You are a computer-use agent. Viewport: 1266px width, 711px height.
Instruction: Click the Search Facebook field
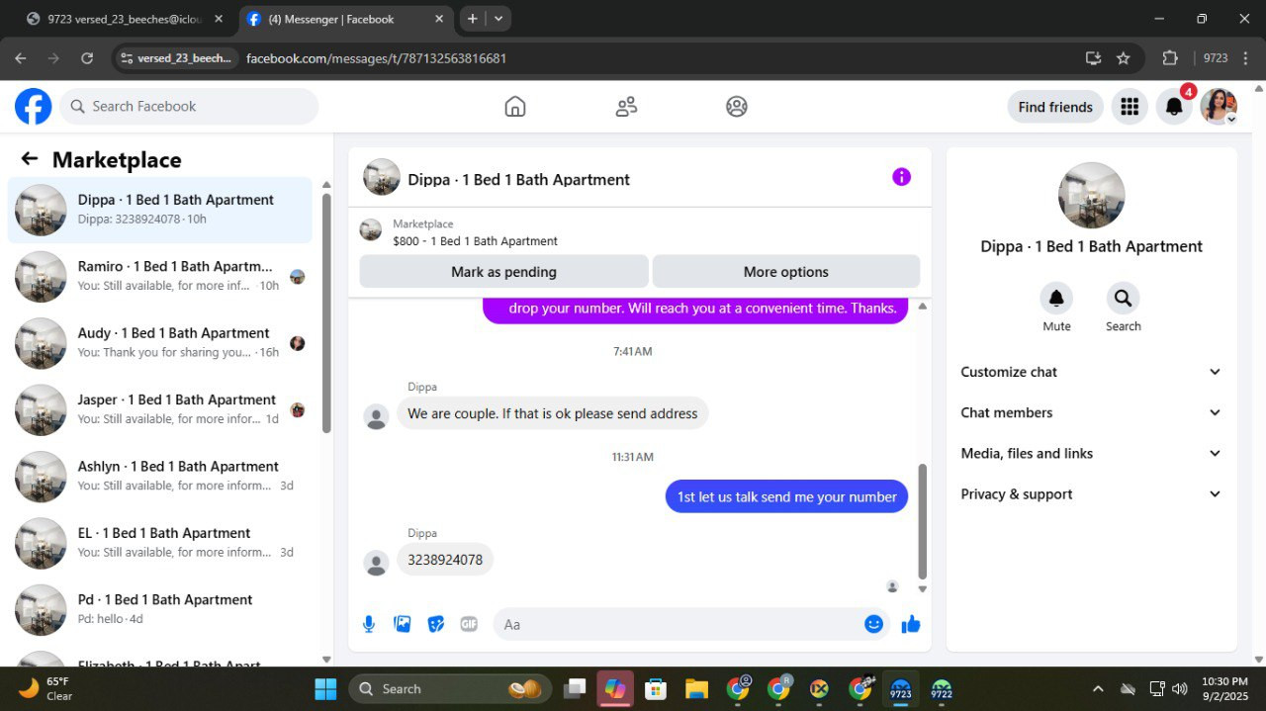pos(189,106)
